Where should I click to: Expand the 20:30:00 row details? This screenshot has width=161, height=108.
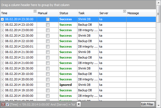click(2, 68)
